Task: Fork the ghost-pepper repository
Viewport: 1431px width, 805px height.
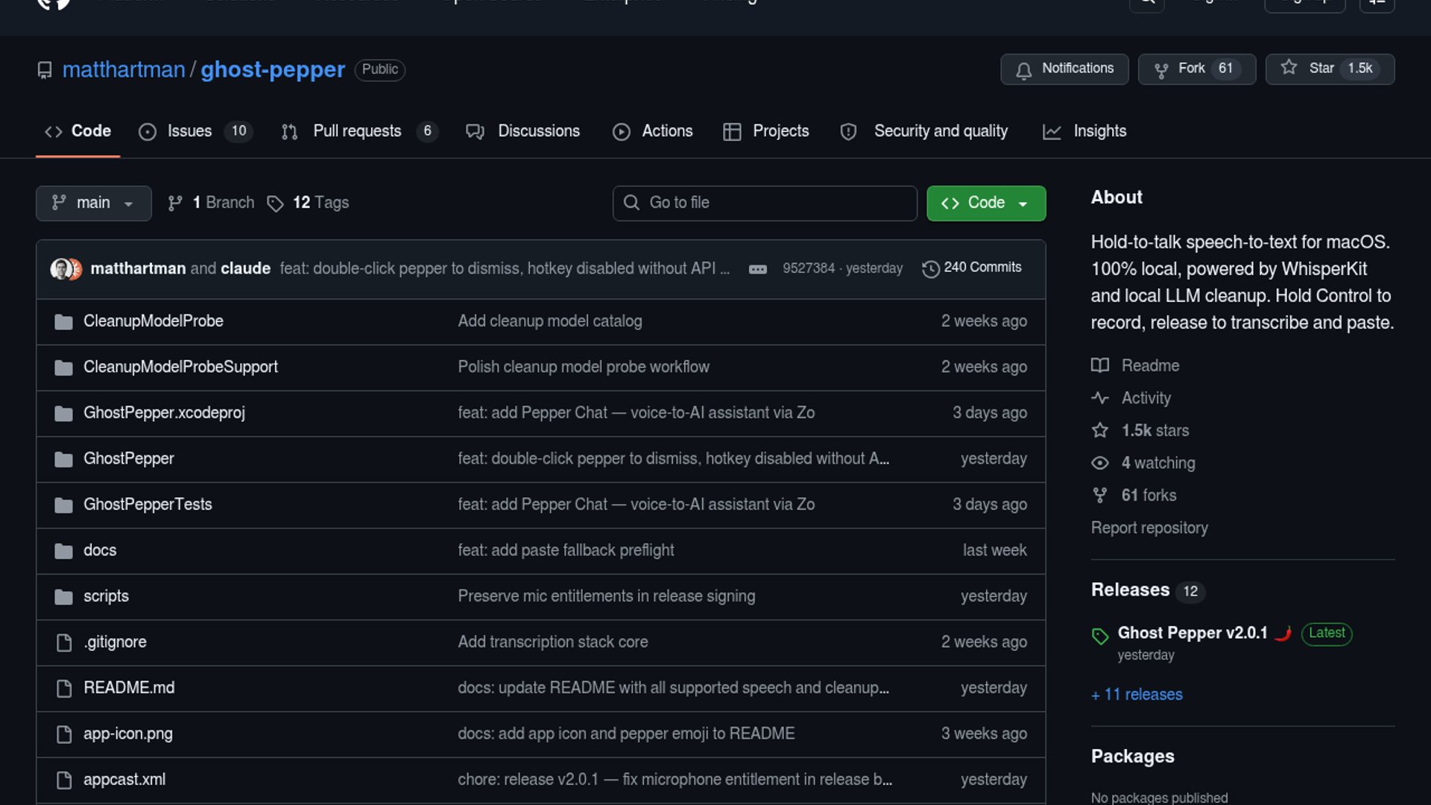Action: (x=1195, y=69)
